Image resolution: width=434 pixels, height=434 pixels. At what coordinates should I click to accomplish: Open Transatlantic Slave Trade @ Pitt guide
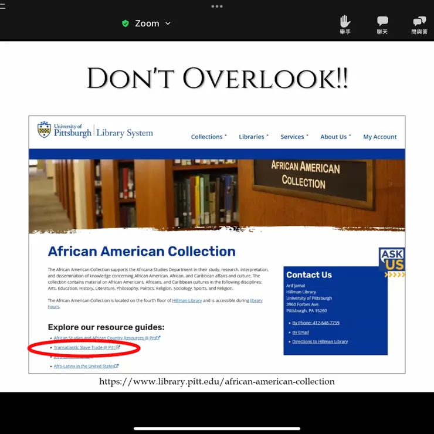click(x=87, y=347)
